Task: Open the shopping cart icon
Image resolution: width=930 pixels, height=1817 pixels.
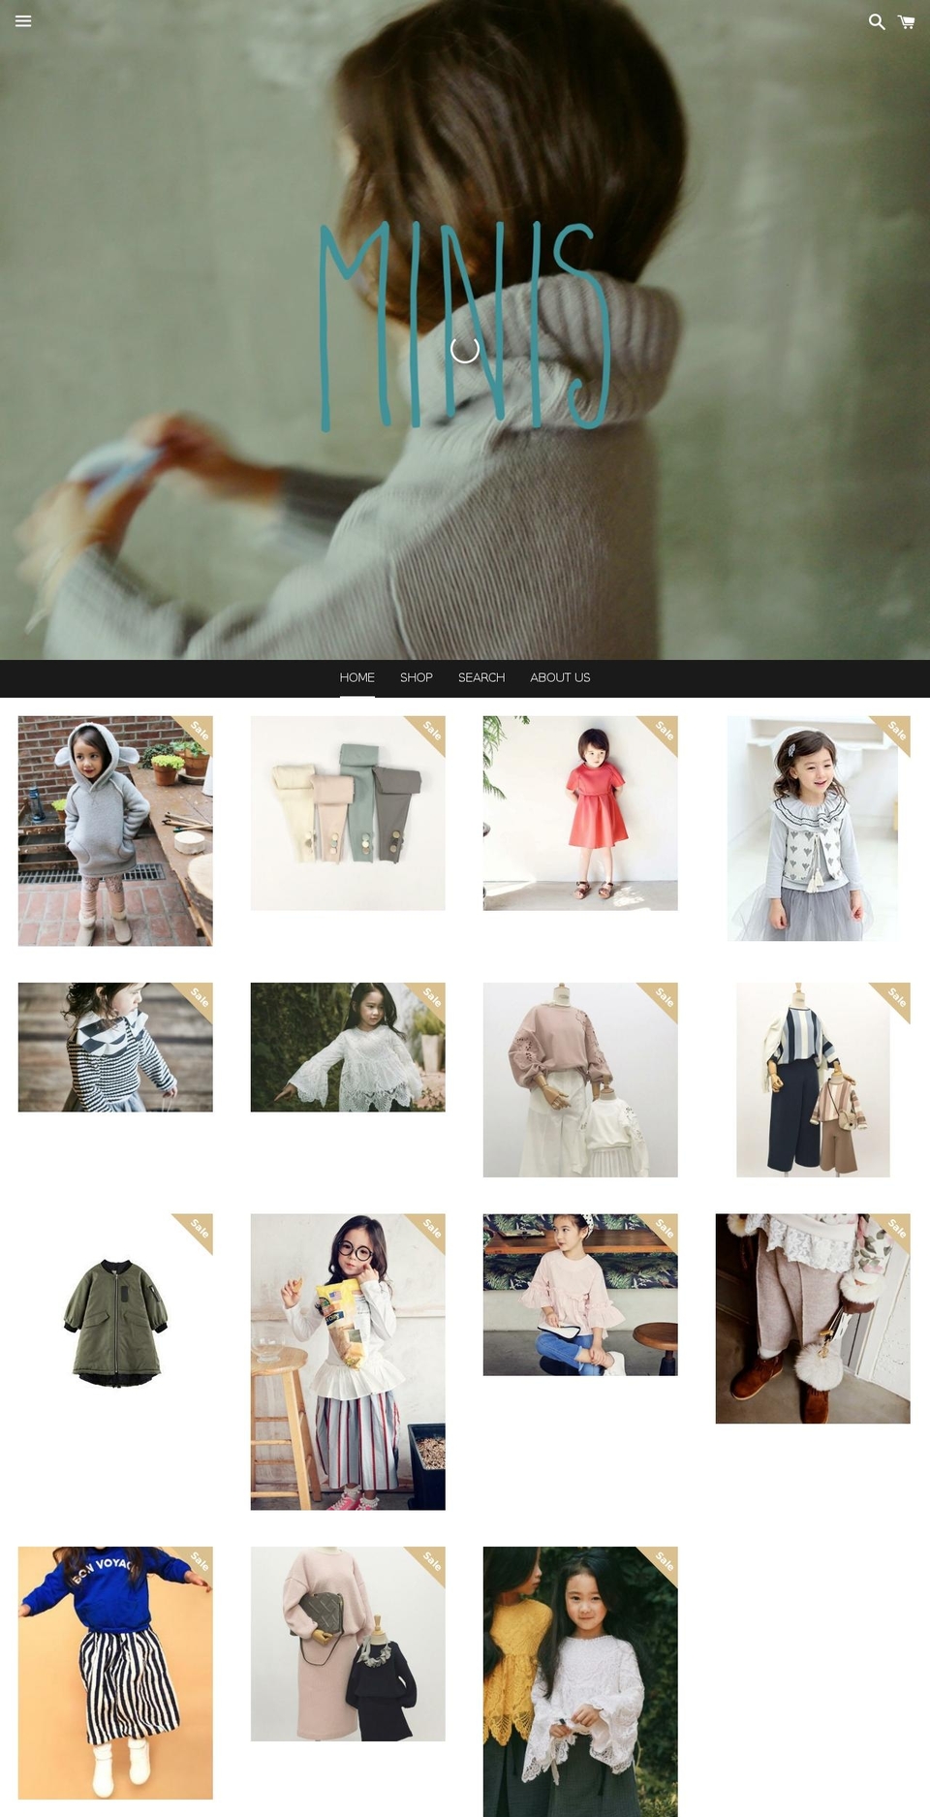Action: tap(907, 21)
